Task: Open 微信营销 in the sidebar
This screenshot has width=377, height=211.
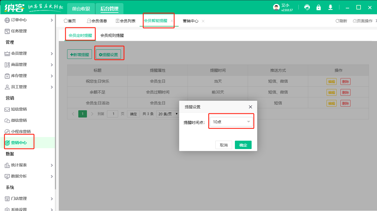Action: pyautogui.click(x=19, y=120)
